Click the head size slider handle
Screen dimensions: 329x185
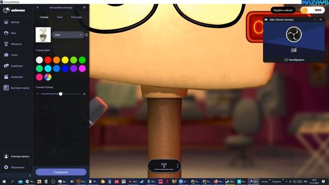[61, 94]
